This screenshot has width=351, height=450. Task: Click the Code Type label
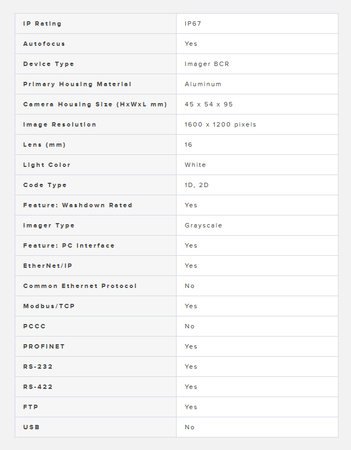45,185
